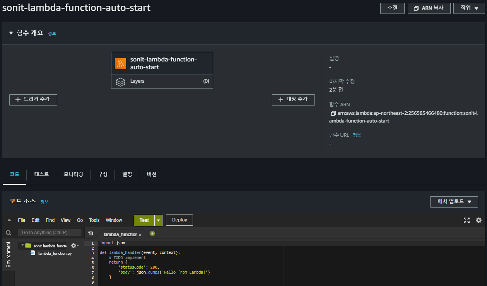
Task: Click the Layers stack icon
Action: (x=121, y=82)
